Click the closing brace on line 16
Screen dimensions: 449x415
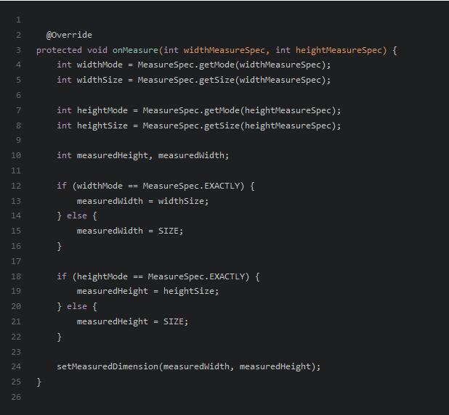pyautogui.click(x=60, y=247)
